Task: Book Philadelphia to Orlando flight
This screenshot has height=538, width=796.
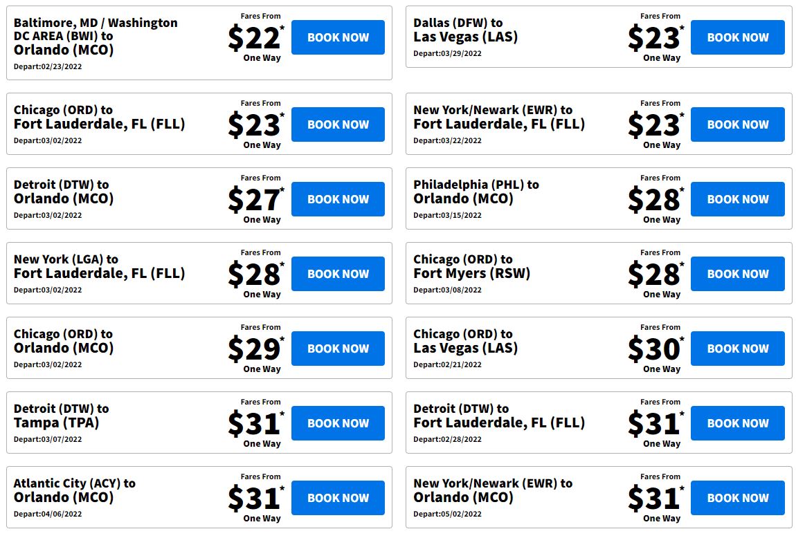Action: 738,198
